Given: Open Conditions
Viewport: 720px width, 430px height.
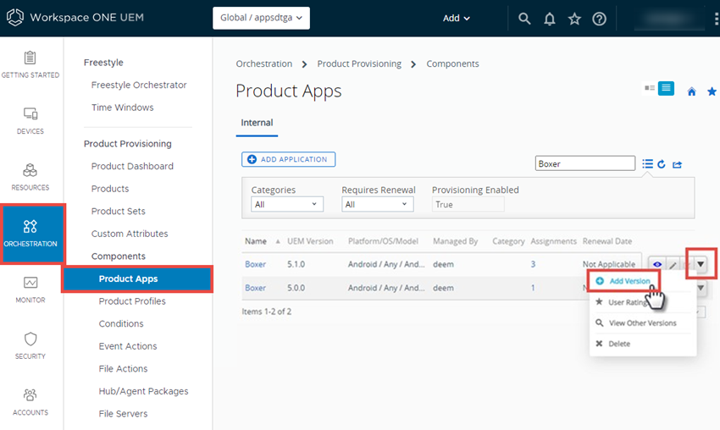Looking at the screenshot, I should click(121, 323).
